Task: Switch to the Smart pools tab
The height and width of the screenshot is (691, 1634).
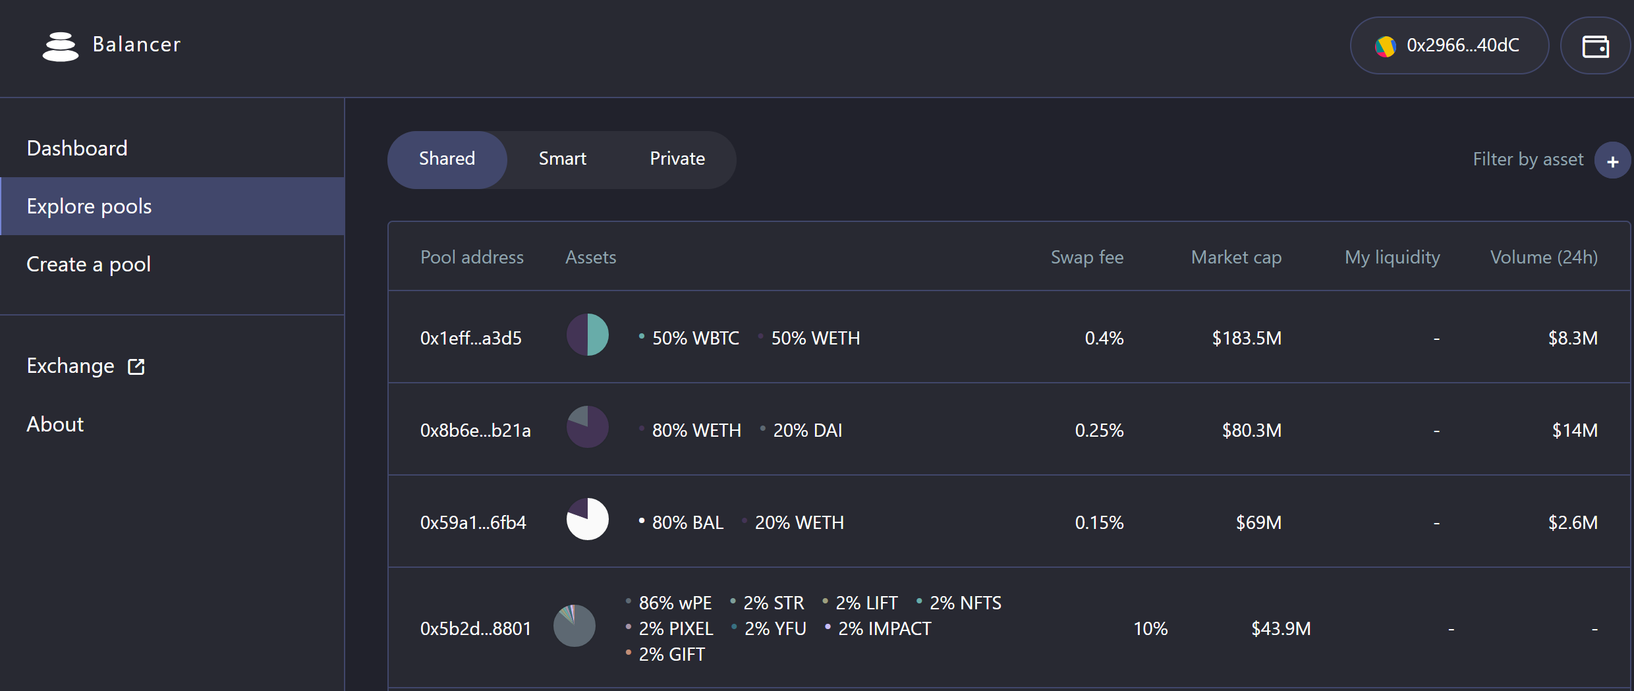Action: [563, 159]
